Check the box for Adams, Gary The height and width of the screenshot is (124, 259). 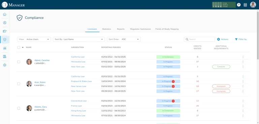tap(19, 108)
